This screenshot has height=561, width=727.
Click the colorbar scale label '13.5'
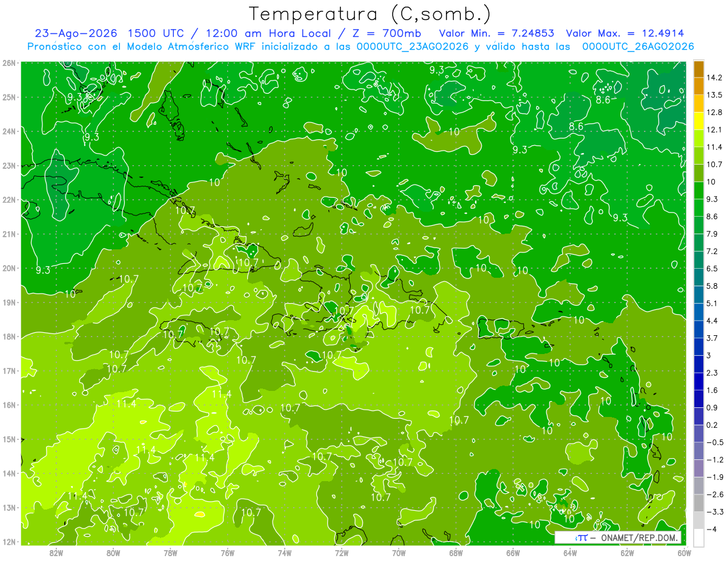714,95
